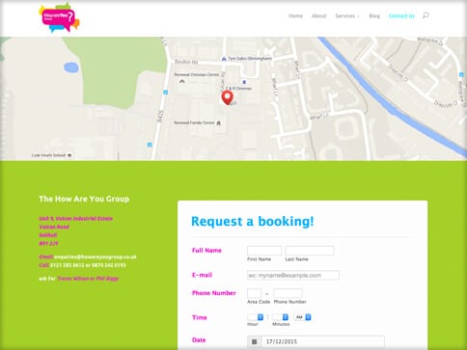Expand the Minutes dropdown
Viewport: 467px width, 350px height.
click(281, 317)
